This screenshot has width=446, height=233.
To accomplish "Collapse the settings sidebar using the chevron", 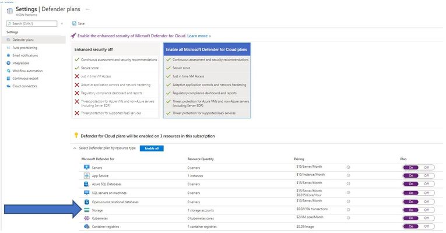I will tap(62, 23).
